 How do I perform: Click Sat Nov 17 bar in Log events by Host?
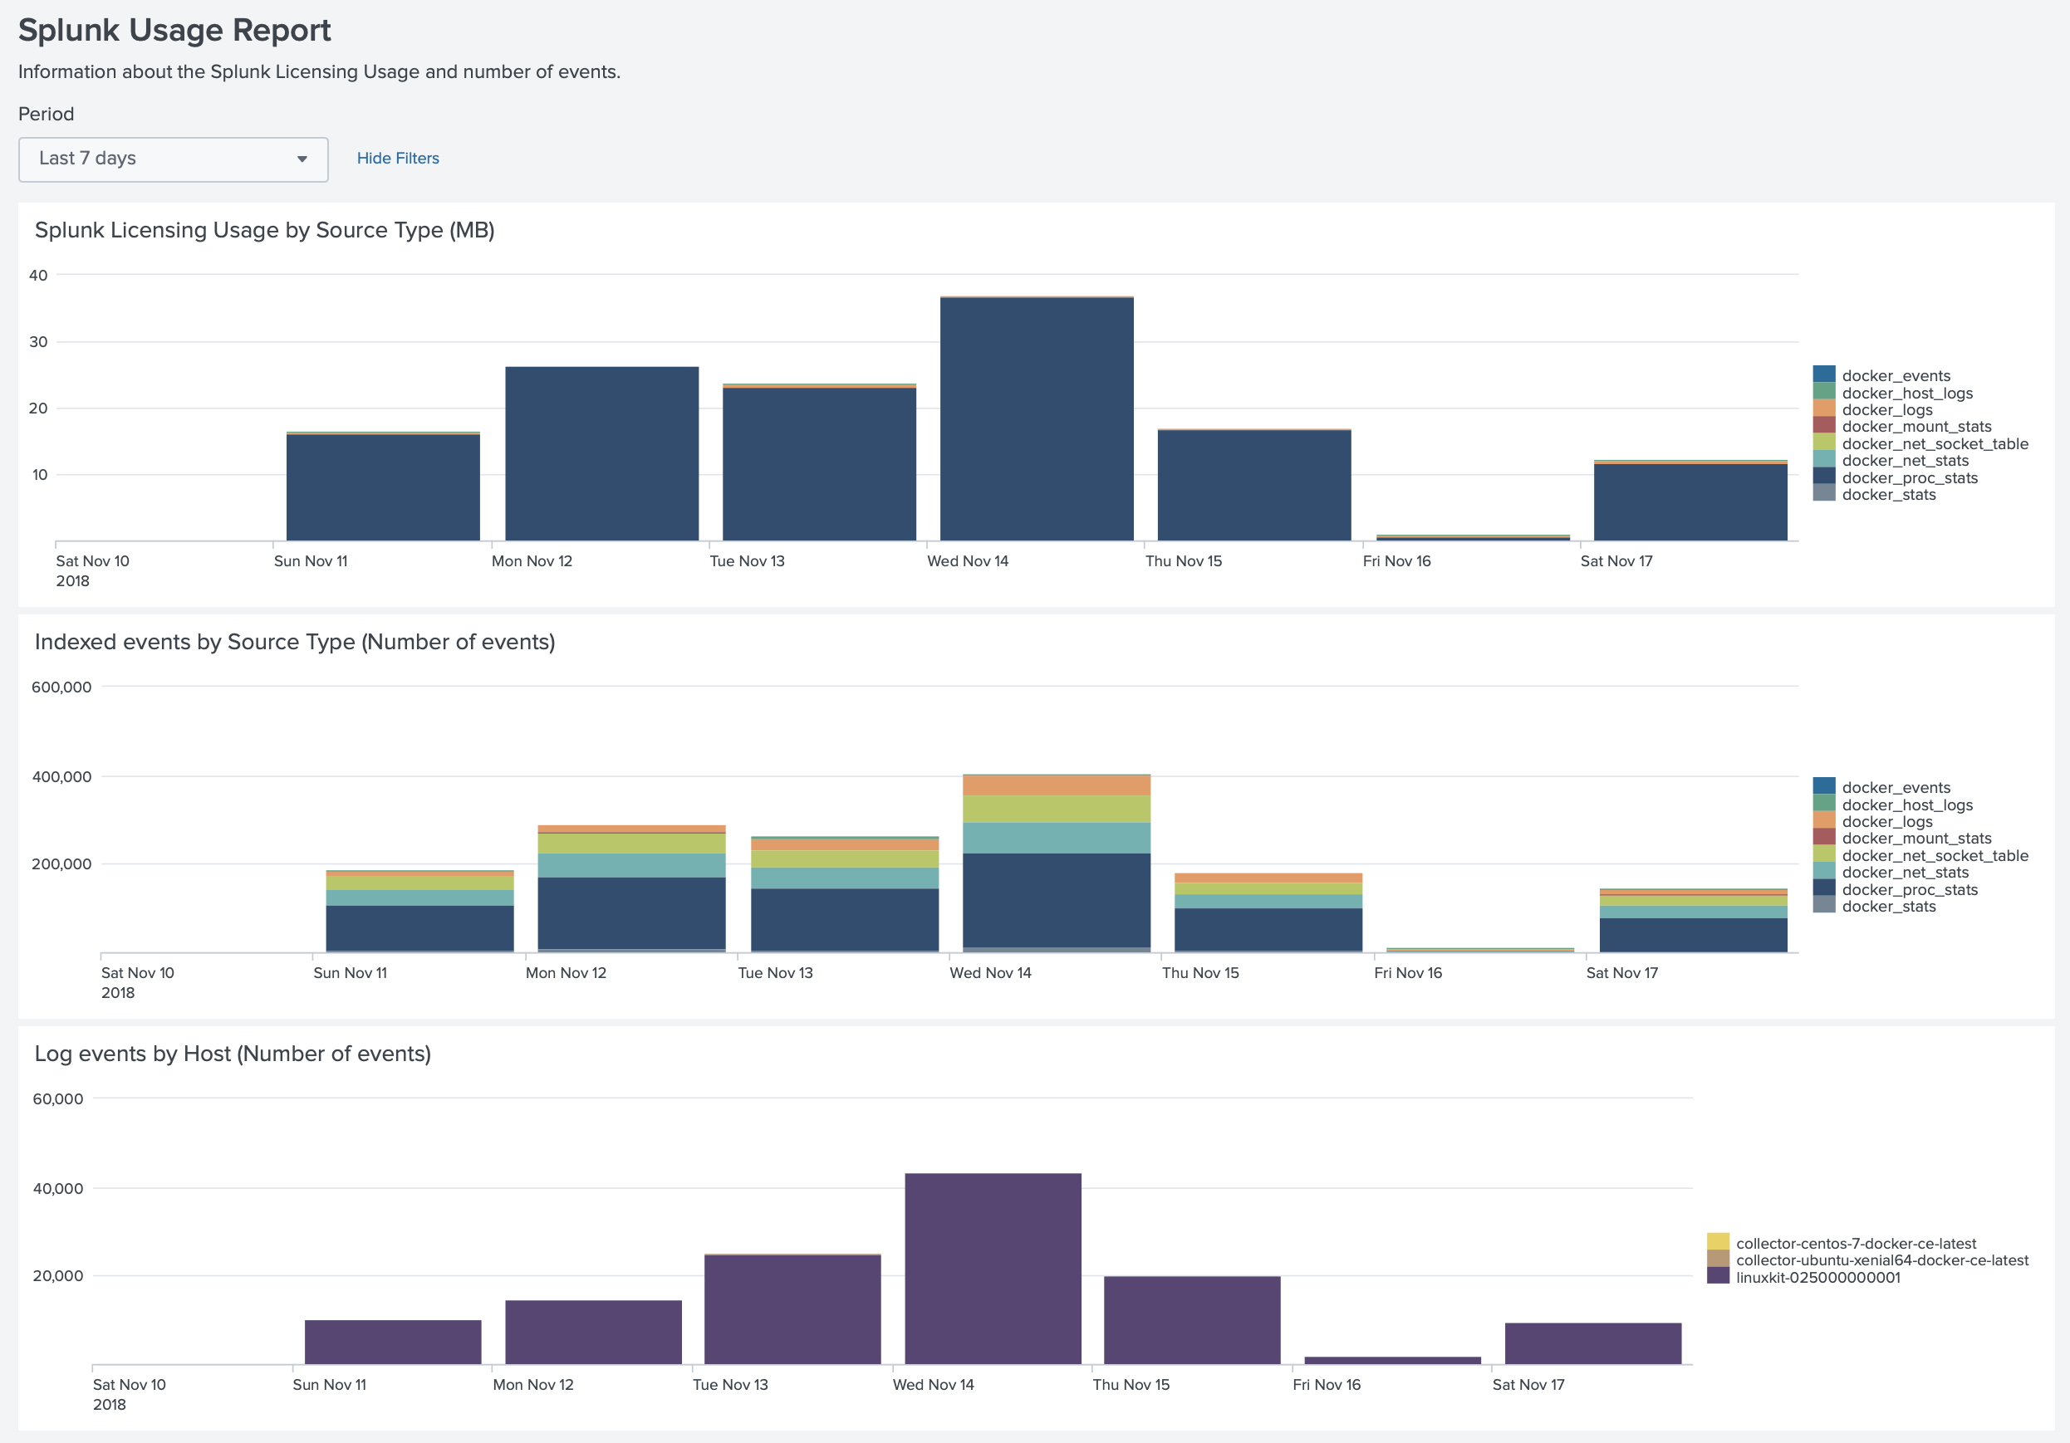(1593, 1344)
